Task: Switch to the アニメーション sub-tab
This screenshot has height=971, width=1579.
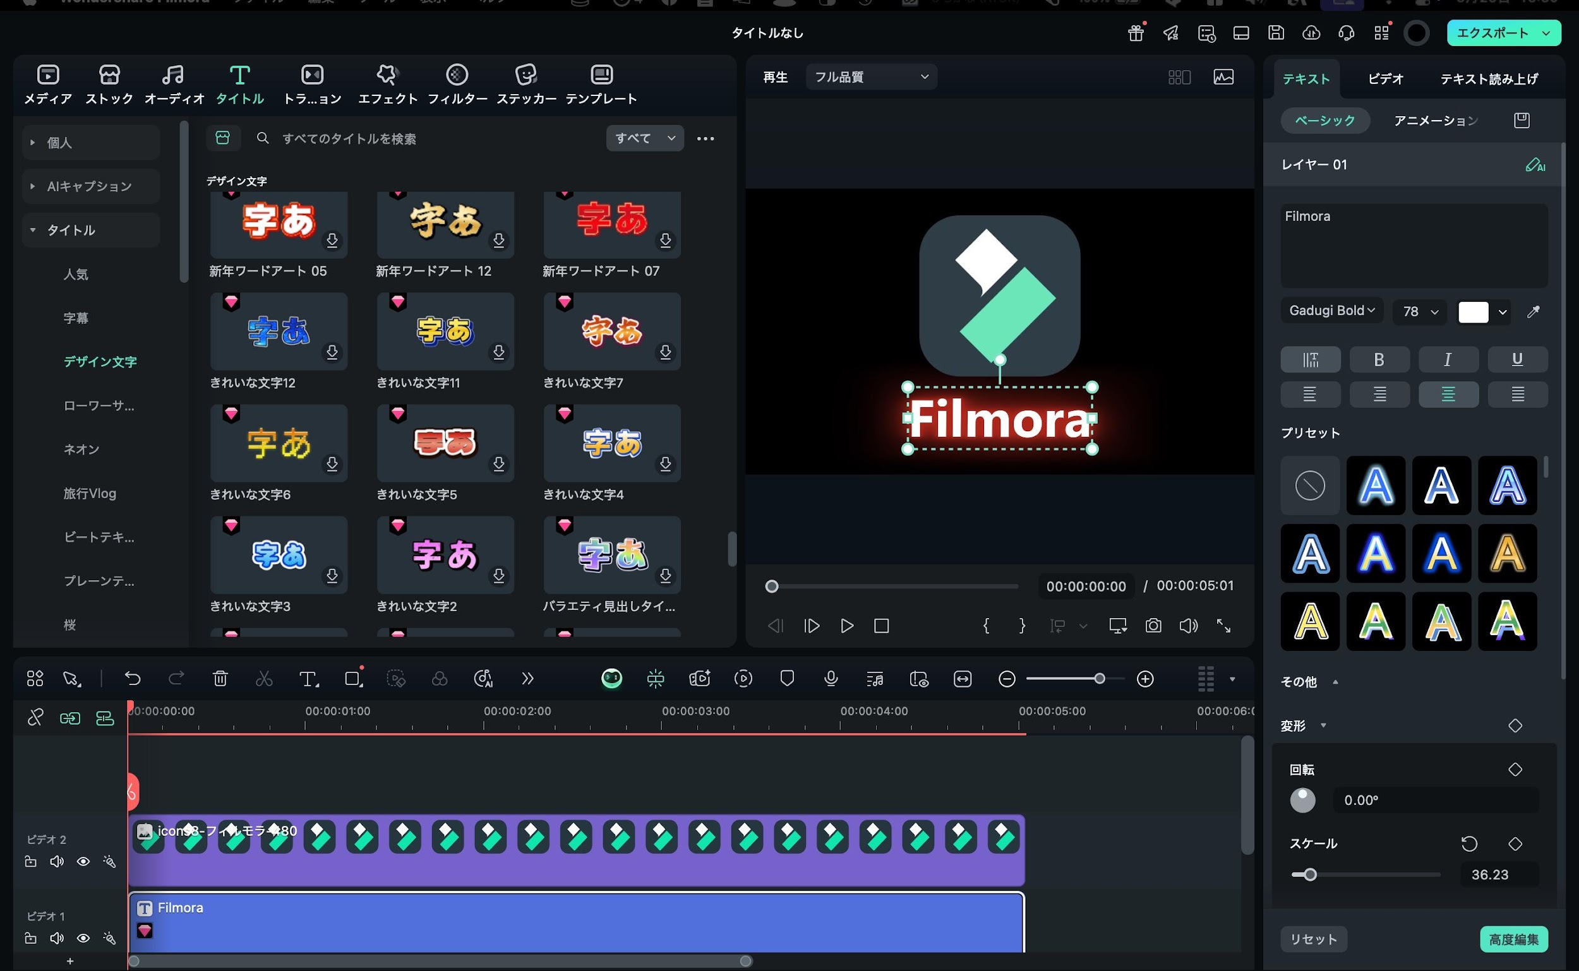Action: tap(1436, 121)
